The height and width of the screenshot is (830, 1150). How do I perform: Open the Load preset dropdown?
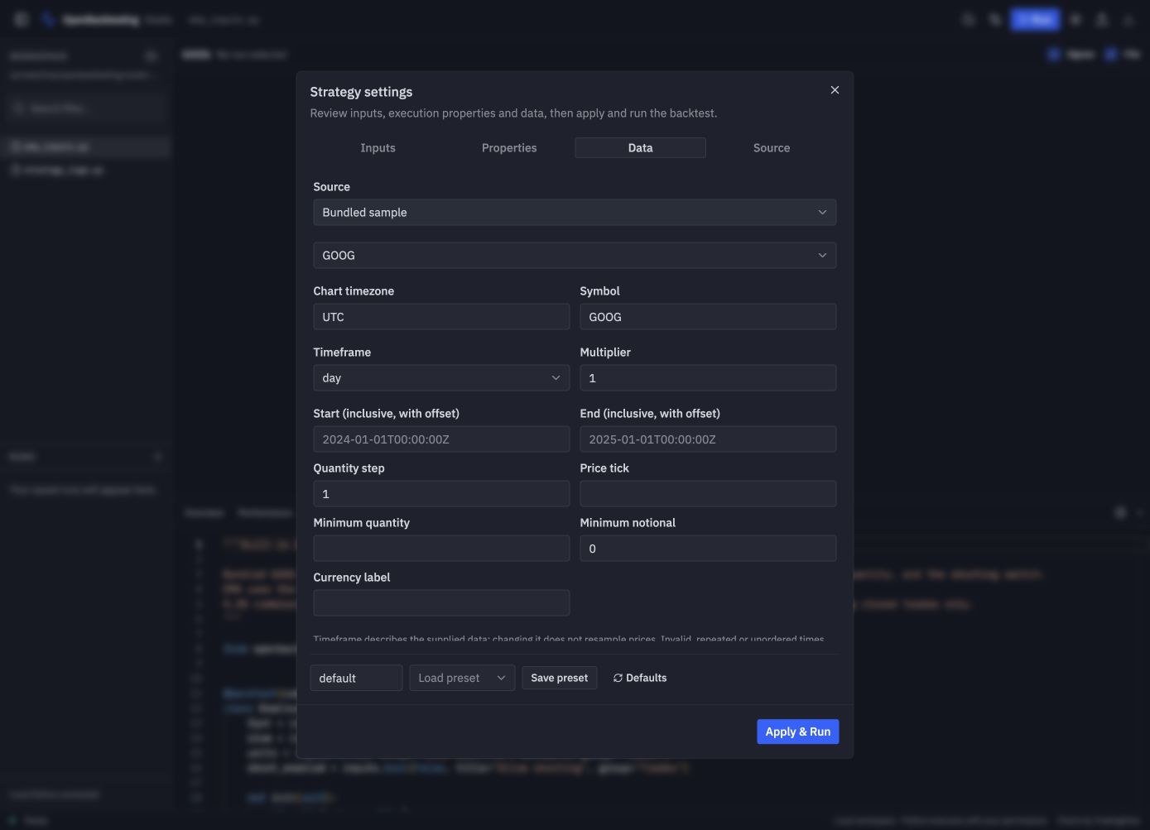click(x=462, y=678)
